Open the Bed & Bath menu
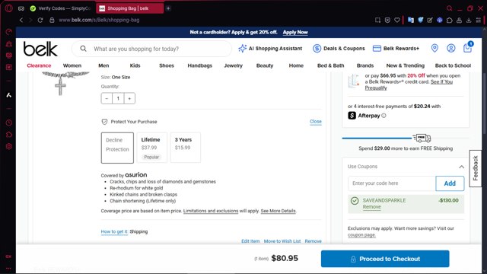The width and height of the screenshot is (487, 274). coord(331,65)
